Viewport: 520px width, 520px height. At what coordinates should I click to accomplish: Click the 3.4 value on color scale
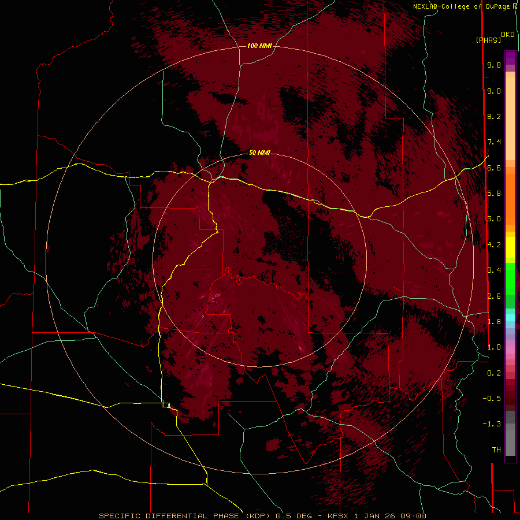coord(494,270)
